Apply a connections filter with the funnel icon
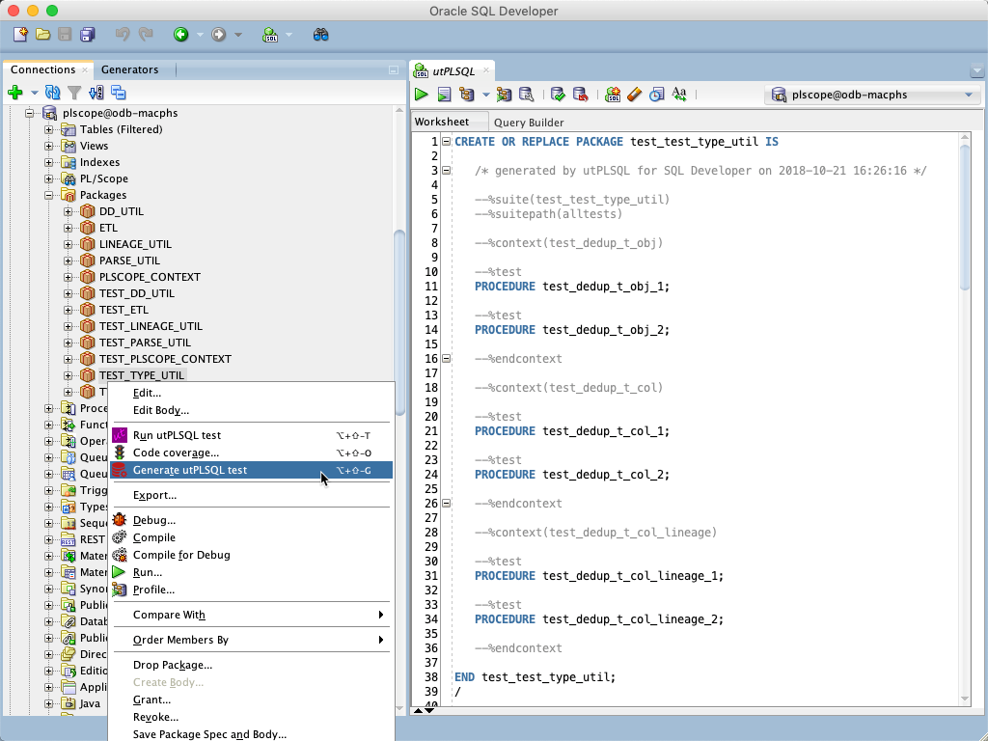The height and width of the screenshot is (741, 988). tap(73, 93)
